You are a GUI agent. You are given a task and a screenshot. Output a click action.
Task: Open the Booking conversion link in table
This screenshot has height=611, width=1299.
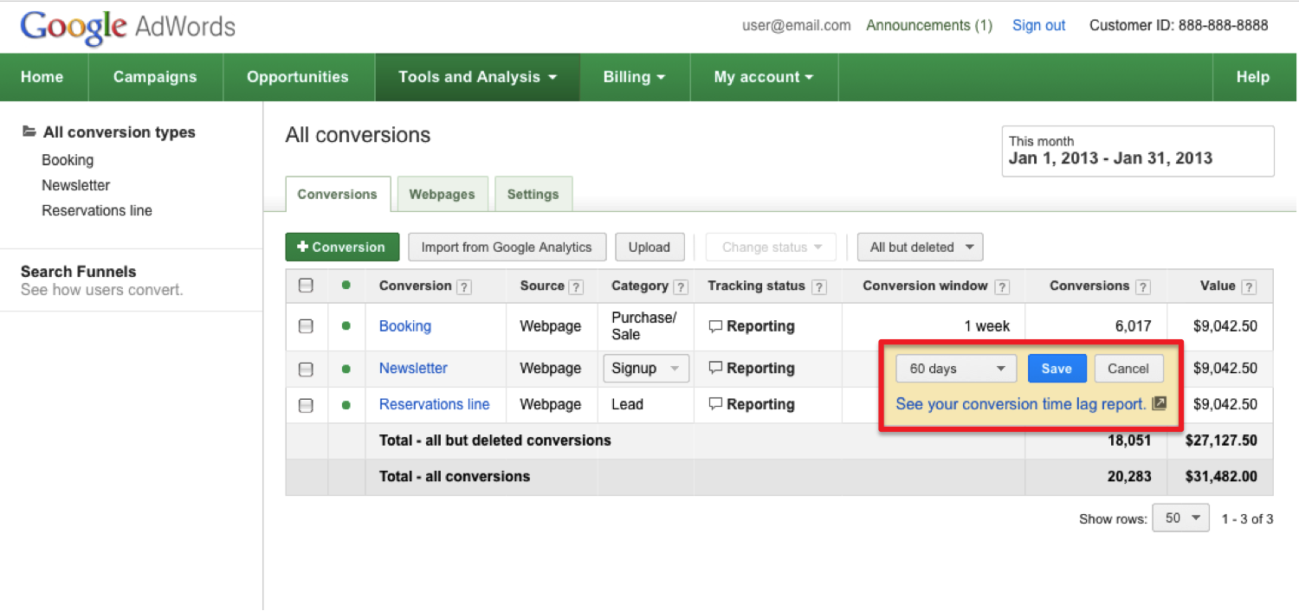coord(405,326)
